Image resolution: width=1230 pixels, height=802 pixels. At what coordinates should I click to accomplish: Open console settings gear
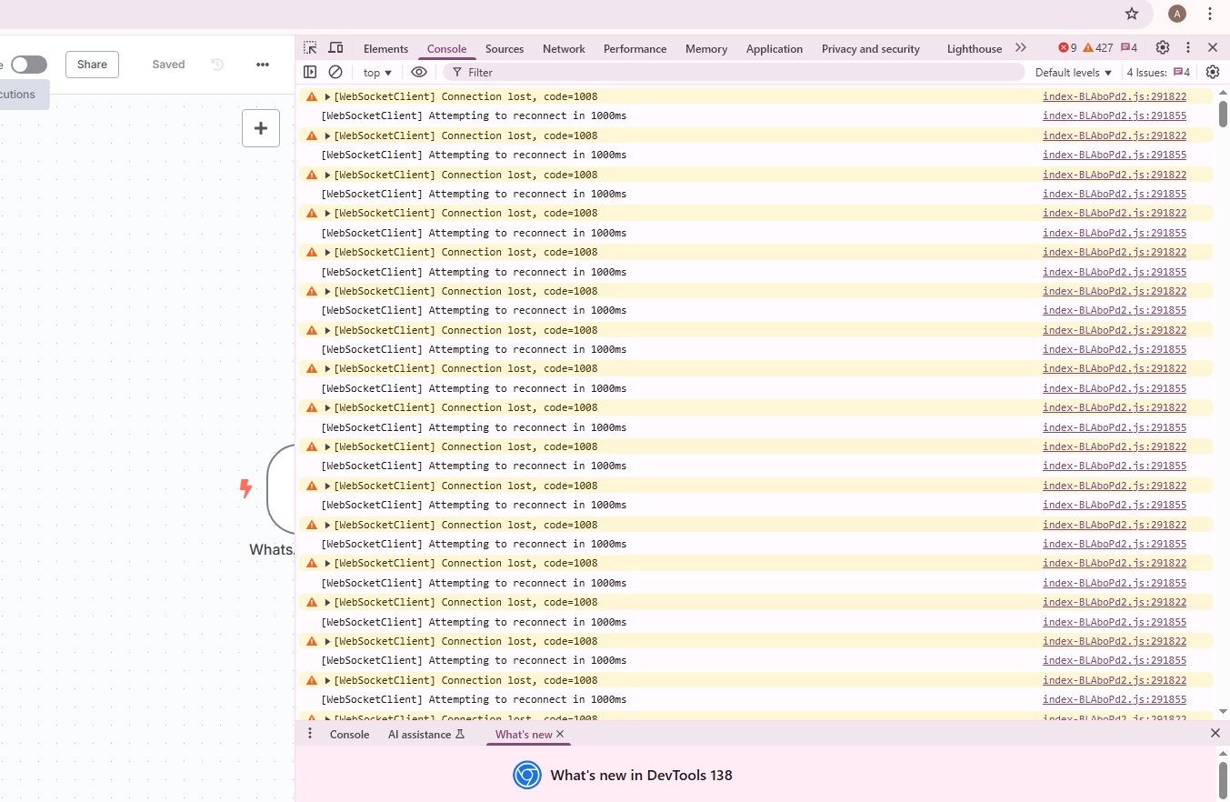point(1213,72)
